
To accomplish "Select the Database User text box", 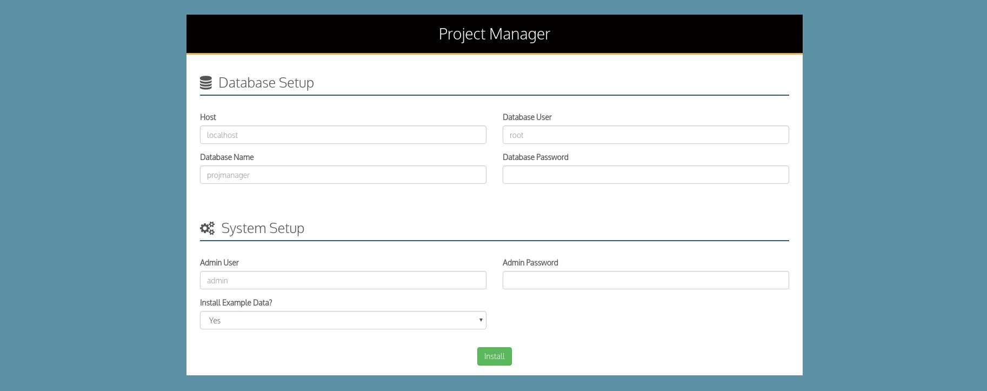I will click(645, 135).
